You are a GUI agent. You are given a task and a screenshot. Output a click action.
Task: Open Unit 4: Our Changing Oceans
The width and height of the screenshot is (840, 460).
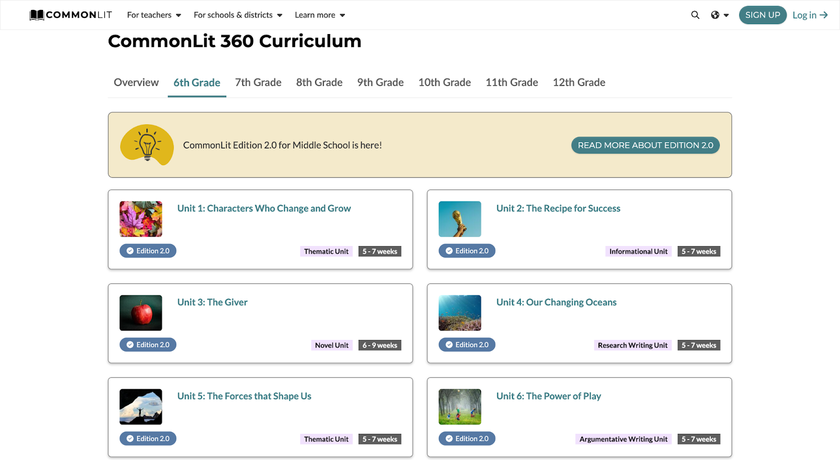tap(556, 302)
